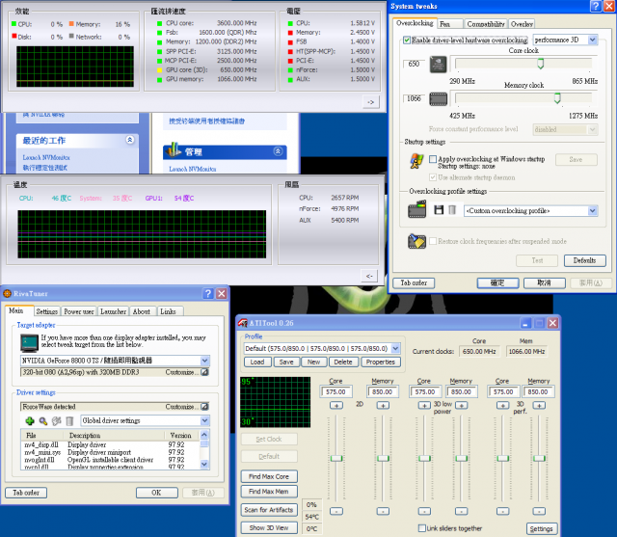
Task: Click Show 3D View button
Action: [269, 527]
